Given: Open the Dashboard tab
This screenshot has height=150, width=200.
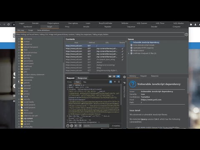Looking at the screenshot, I should [x=28, y=27].
